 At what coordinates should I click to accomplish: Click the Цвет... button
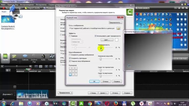pos(107,40)
